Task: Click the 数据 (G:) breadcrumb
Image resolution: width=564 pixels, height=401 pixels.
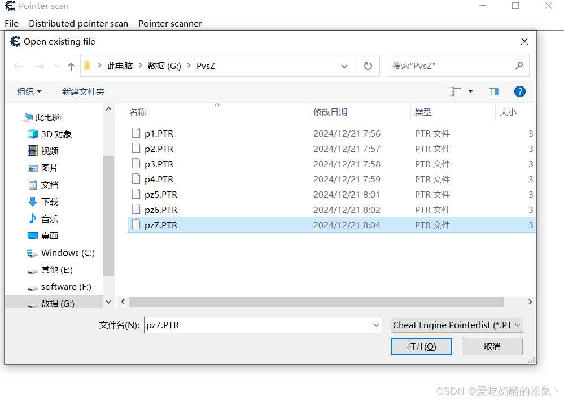Action: click(x=164, y=66)
